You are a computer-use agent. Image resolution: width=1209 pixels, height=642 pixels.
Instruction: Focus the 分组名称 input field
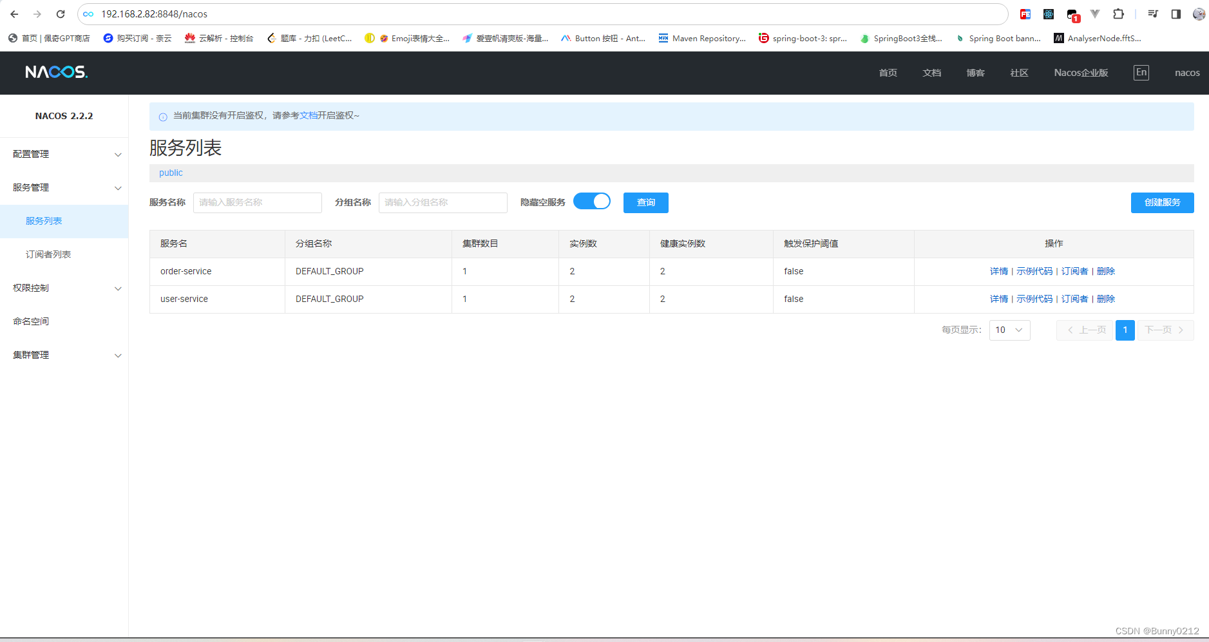click(443, 202)
